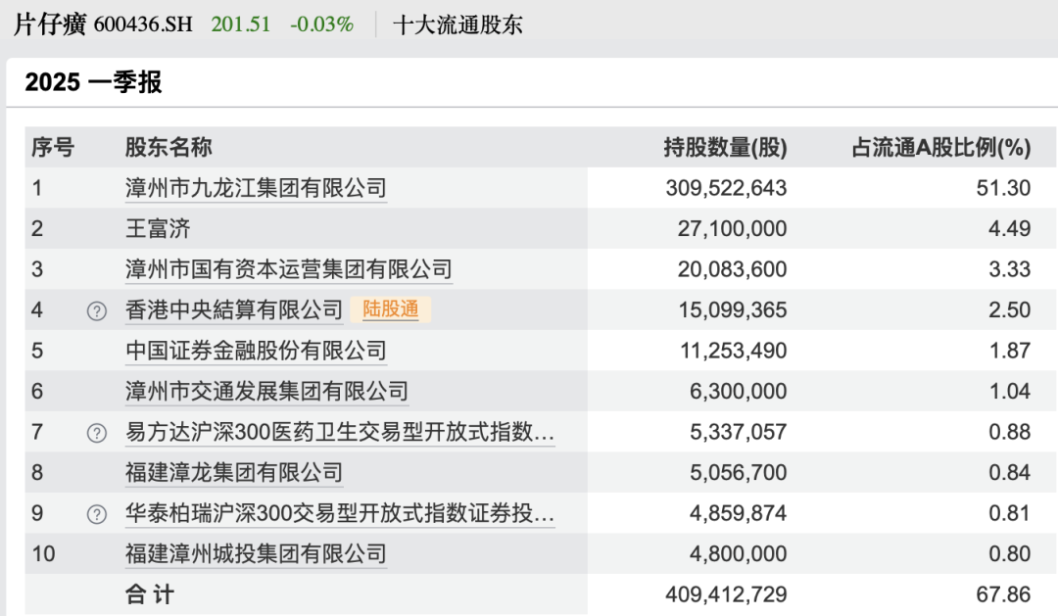Click the question icon in row 7
1058x616 pixels.
[x=96, y=433]
